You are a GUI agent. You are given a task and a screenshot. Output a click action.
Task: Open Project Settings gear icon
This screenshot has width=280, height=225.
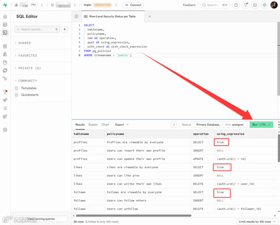pyautogui.click(x=5, y=130)
